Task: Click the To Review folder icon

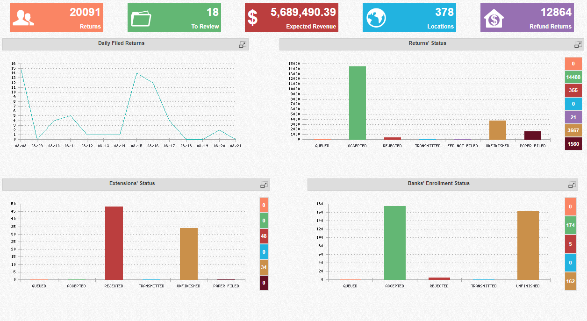Action: click(141, 18)
